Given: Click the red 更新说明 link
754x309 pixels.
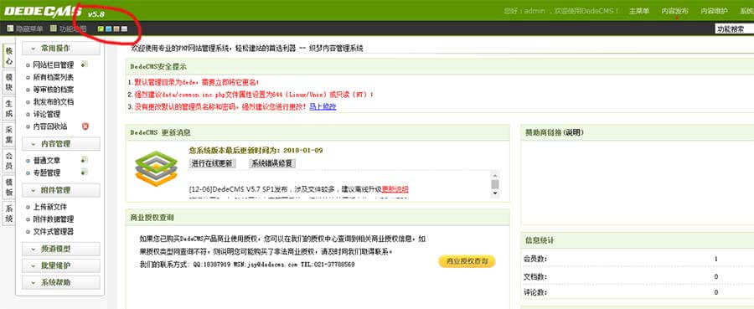Looking at the screenshot, I should pos(395,189).
